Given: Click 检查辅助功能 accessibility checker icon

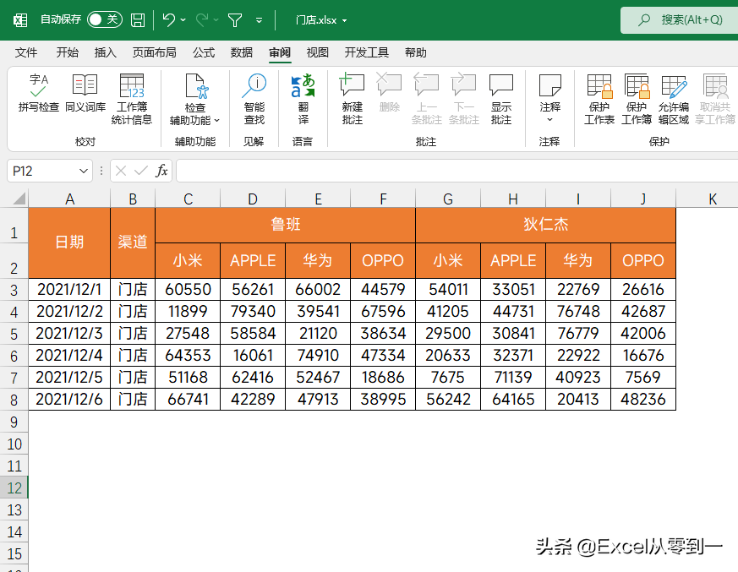Looking at the screenshot, I should (x=195, y=86).
